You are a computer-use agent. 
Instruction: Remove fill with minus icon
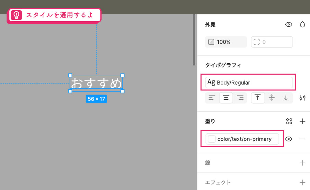point(302,139)
